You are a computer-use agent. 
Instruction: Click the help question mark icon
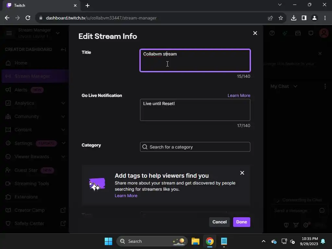point(272,33)
